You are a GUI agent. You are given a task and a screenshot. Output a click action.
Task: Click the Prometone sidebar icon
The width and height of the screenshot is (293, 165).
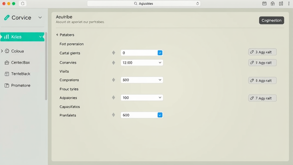(7, 85)
